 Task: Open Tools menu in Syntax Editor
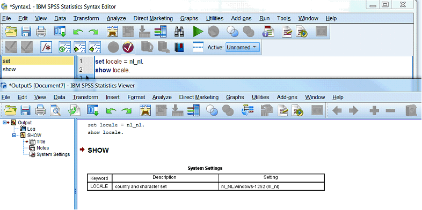[284, 19]
